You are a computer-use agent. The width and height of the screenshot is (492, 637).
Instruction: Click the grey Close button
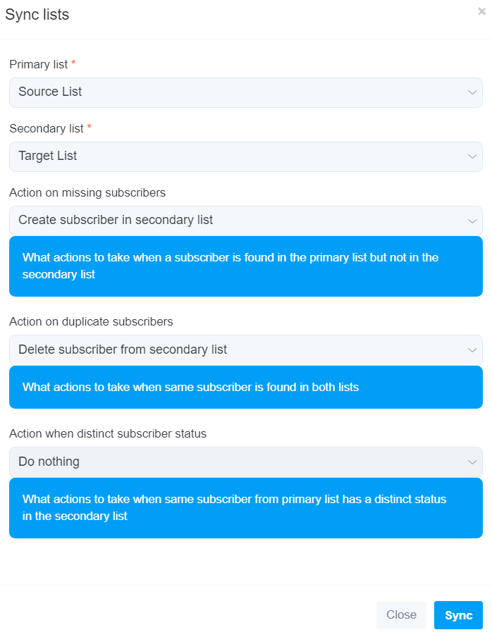401,615
